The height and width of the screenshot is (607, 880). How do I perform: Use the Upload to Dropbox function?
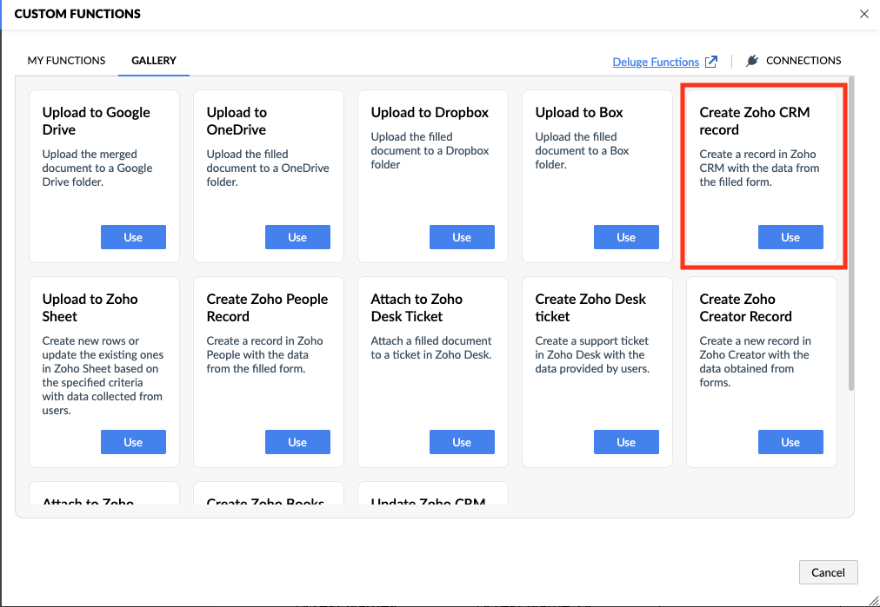(462, 237)
